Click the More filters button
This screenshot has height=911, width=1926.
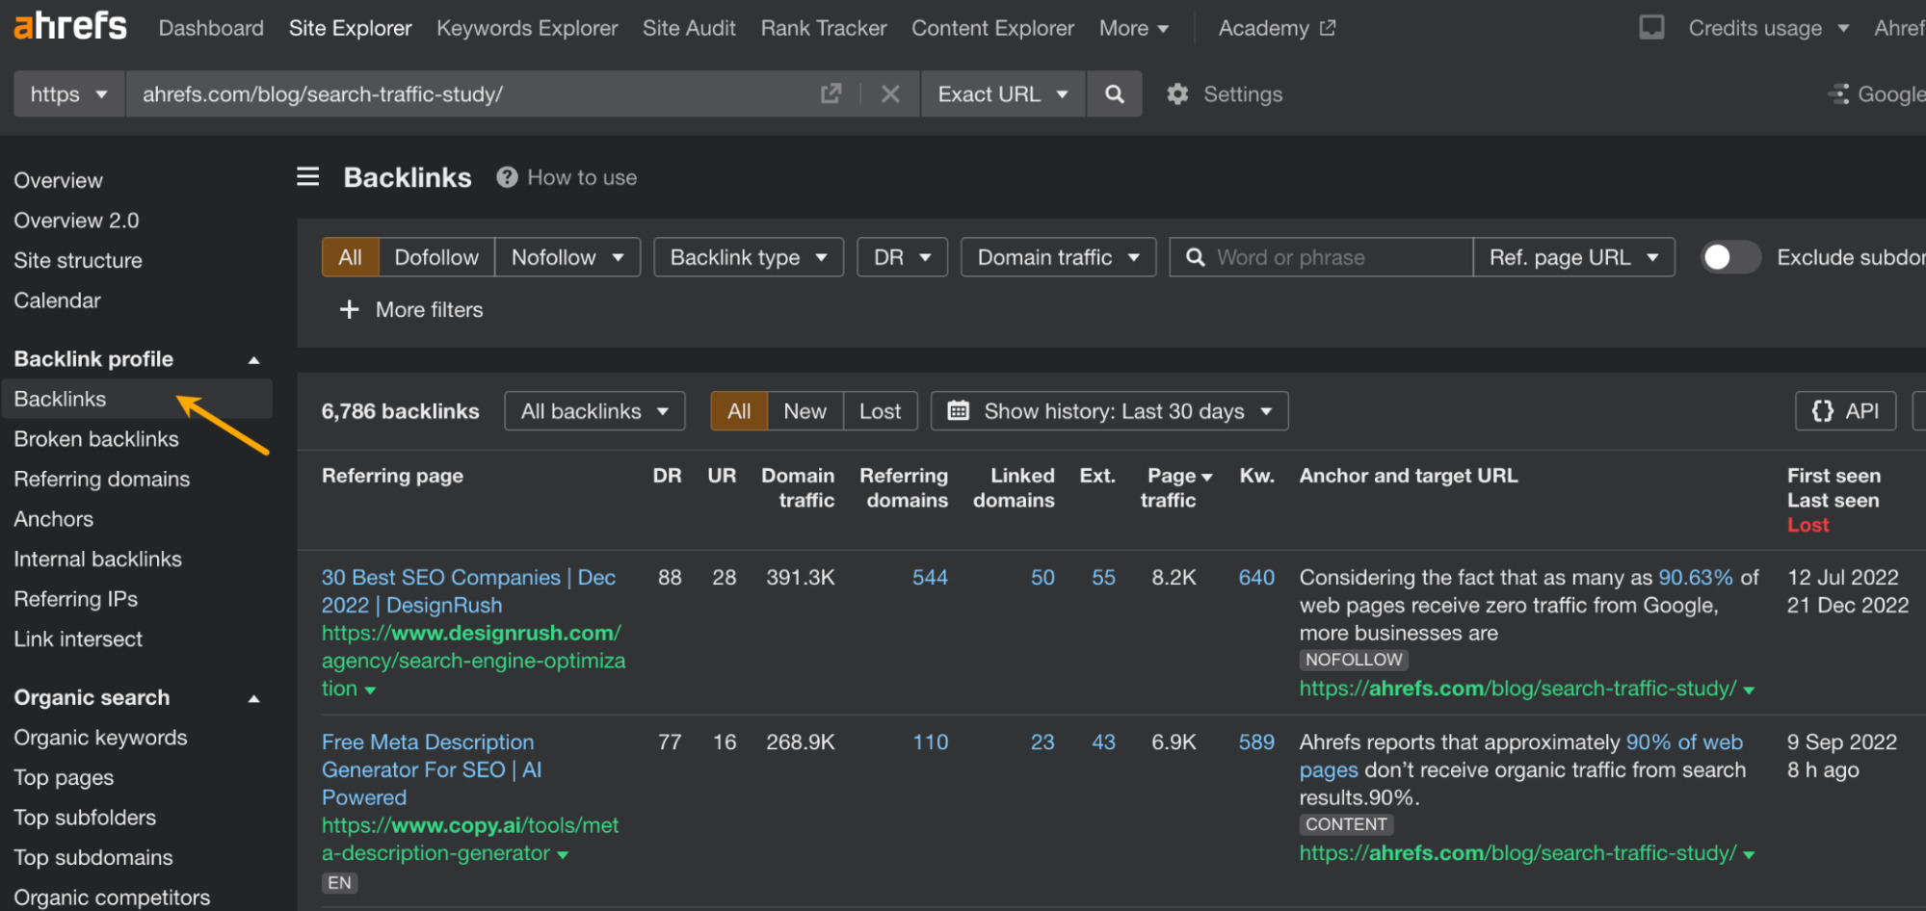(410, 309)
